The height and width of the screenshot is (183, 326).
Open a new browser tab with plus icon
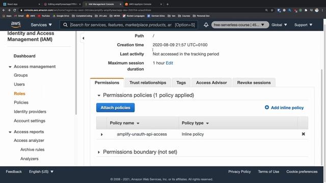pyautogui.click(x=168, y=4)
